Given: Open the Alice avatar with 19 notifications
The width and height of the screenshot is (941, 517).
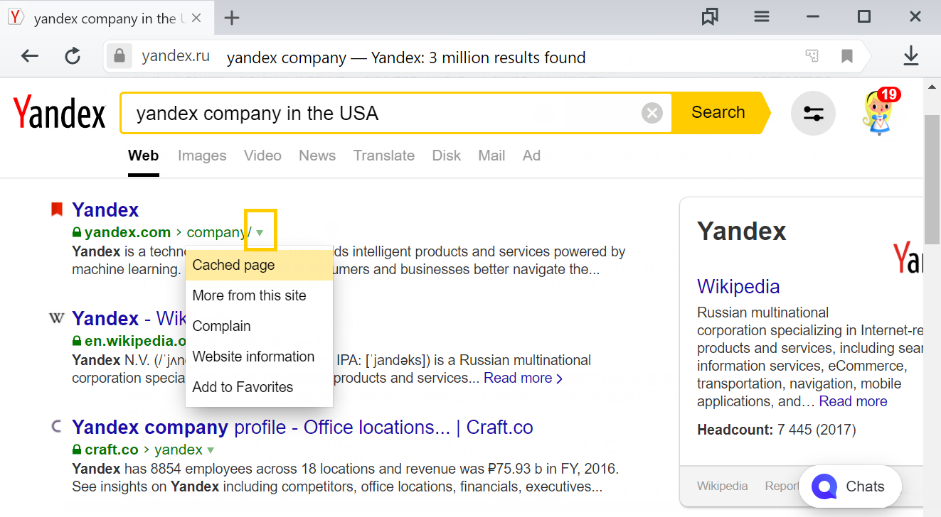Looking at the screenshot, I should [881, 111].
